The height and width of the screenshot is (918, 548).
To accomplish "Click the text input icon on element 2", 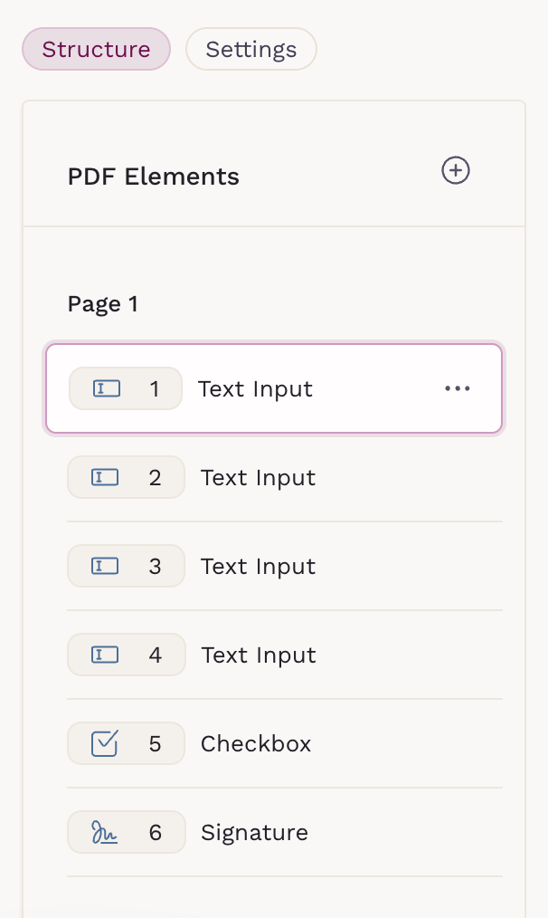I will [106, 478].
